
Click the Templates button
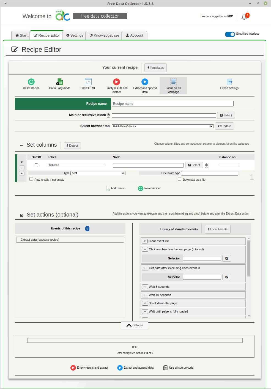tap(155, 68)
